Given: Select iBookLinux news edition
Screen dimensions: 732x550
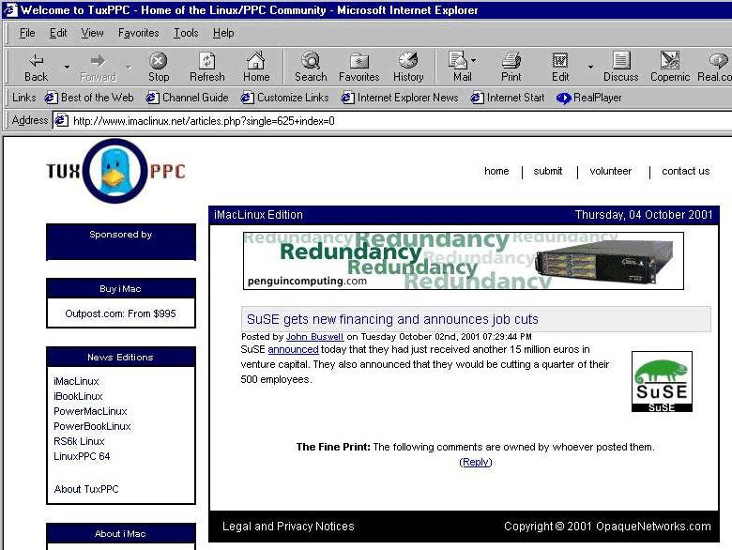Looking at the screenshot, I should 78,396.
